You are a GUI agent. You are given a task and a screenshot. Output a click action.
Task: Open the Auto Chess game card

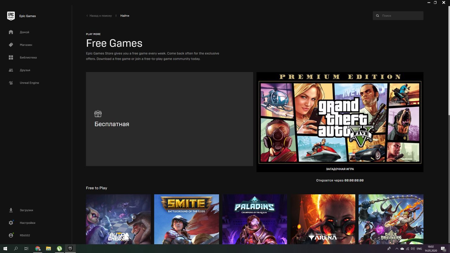[118, 219]
